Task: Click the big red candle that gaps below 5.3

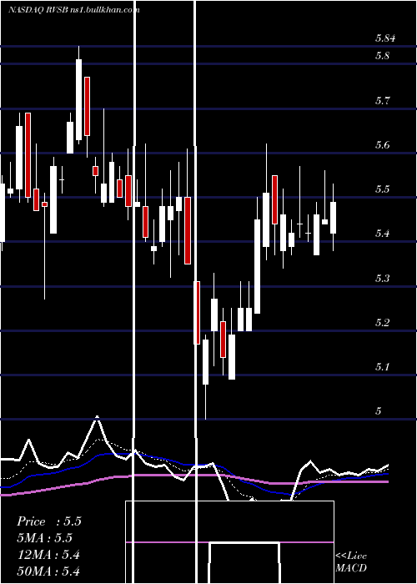Action: [x=197, y=313]
